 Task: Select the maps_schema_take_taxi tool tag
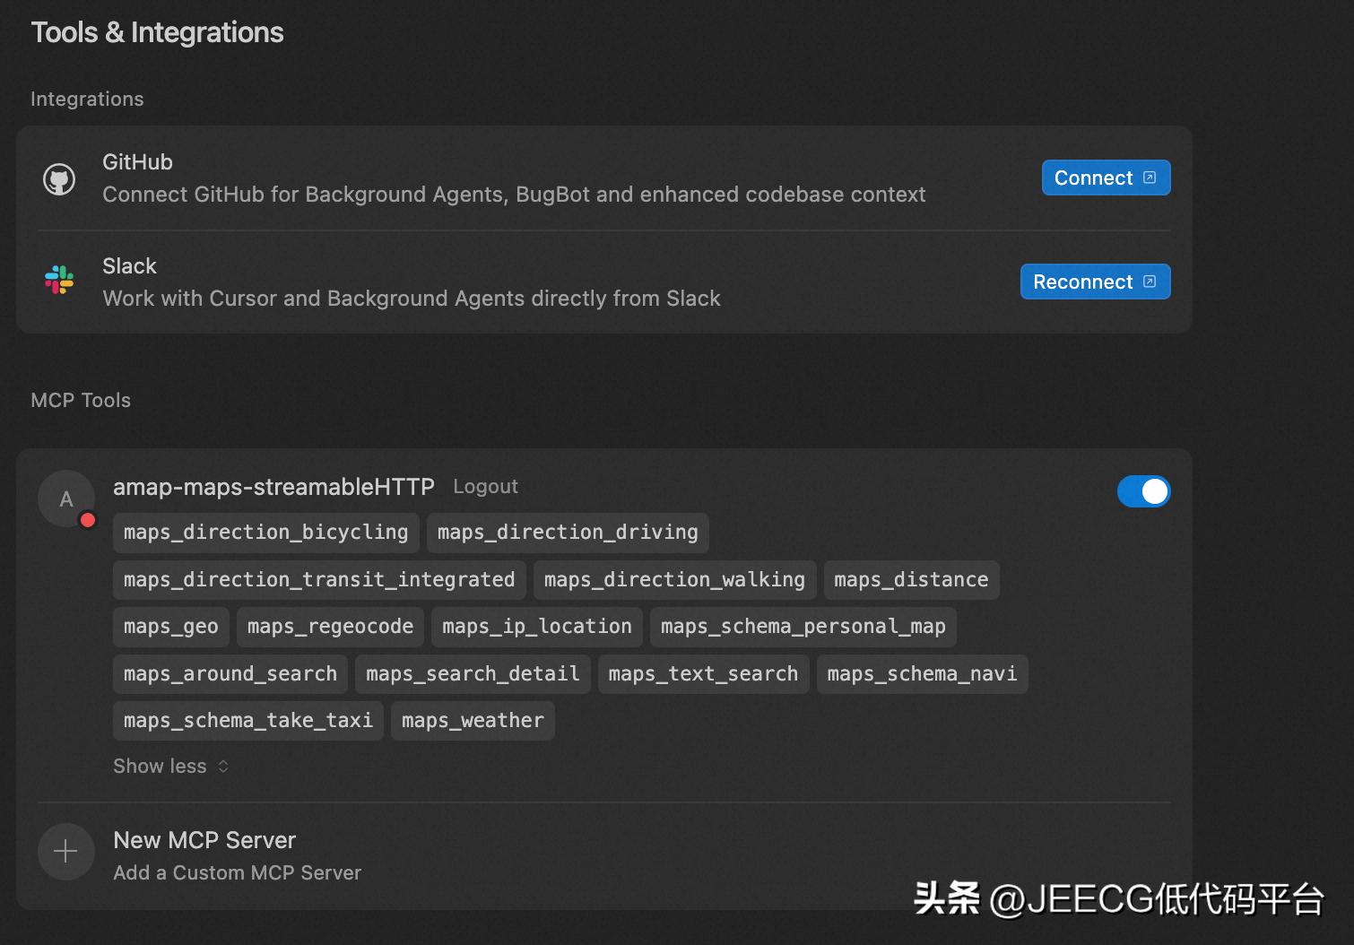coord(247,720)
